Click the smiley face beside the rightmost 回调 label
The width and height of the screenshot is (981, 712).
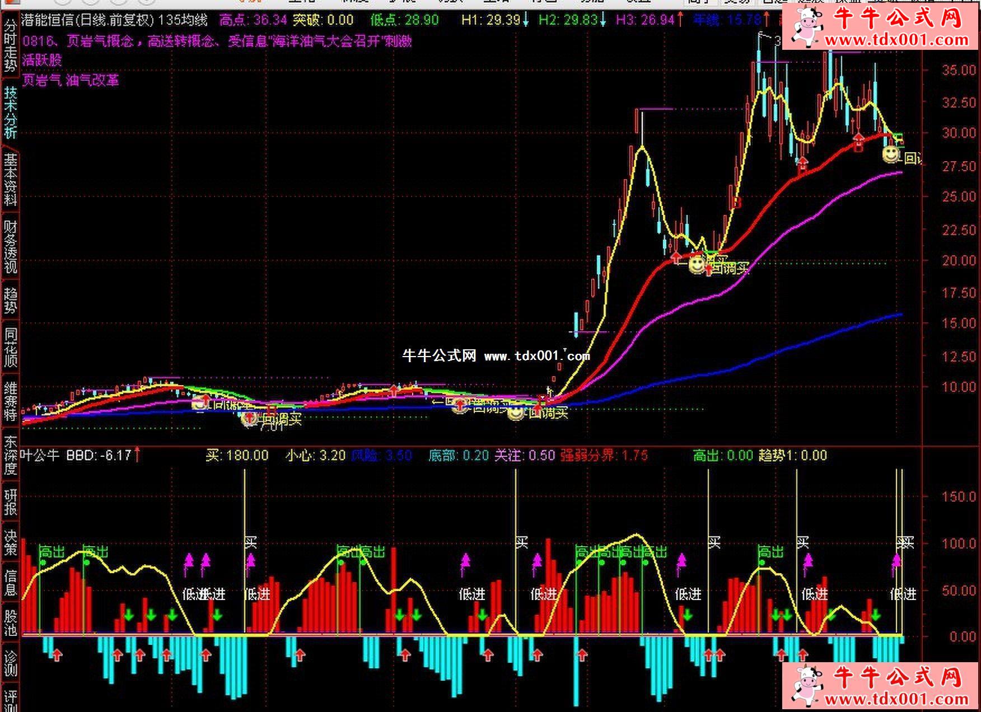coord(890,154)
